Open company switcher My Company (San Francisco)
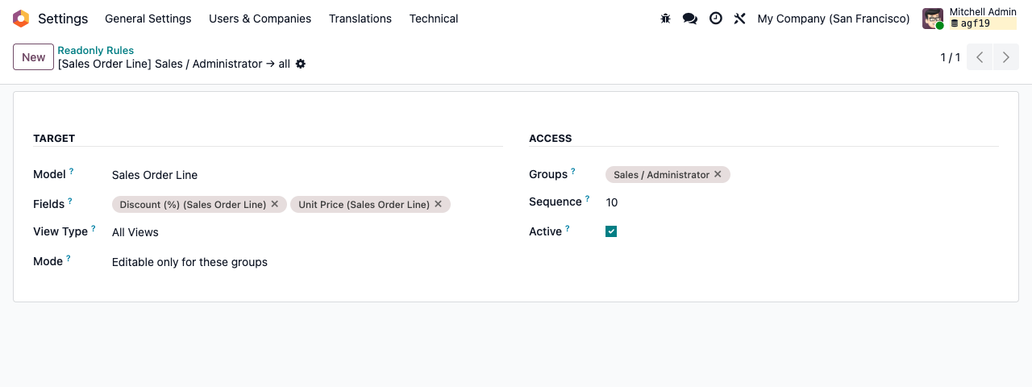The width and height of the screenshot is (1032, 387). pyautogui.click(x=834, y=19)
